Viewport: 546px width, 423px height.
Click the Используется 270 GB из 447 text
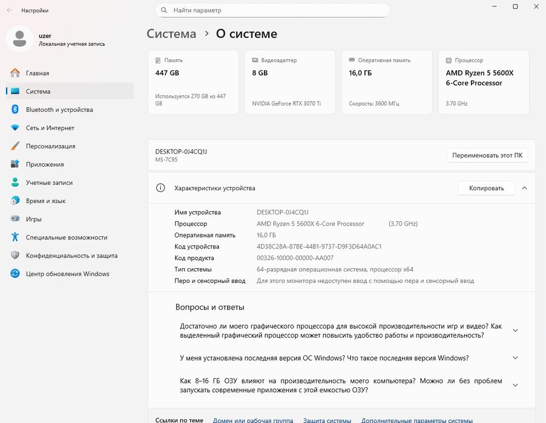pos(191,100)
